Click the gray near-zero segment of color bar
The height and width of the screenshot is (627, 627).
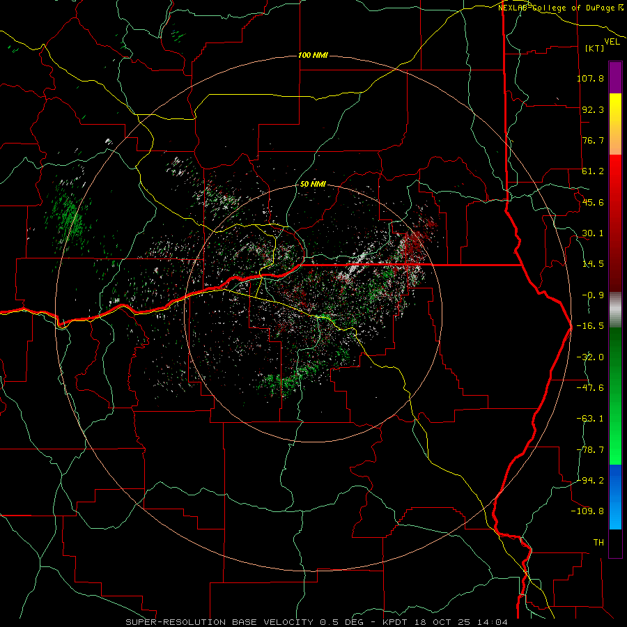click(x=615, y=310)
